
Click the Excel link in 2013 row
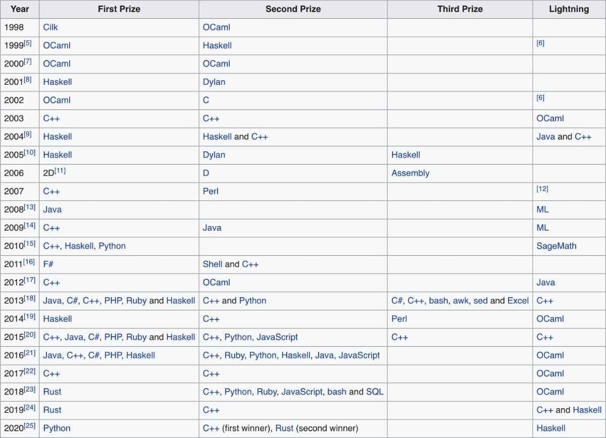518,301
